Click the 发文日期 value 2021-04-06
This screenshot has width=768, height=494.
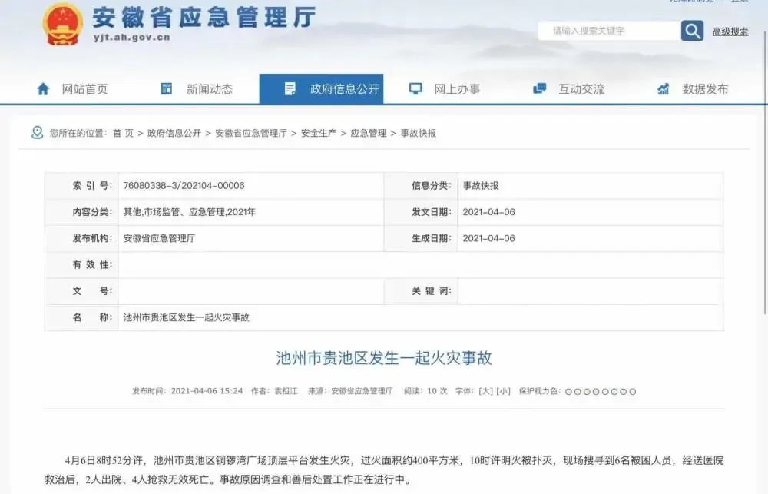click(x=488, y=212)
